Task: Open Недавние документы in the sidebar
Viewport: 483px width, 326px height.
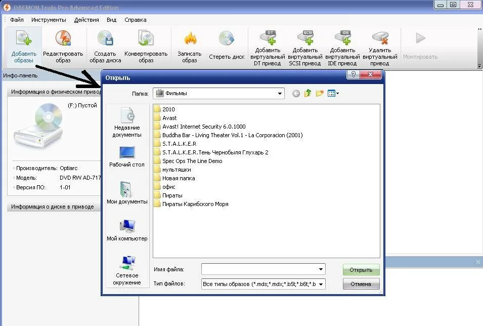Action: (127, 123)
